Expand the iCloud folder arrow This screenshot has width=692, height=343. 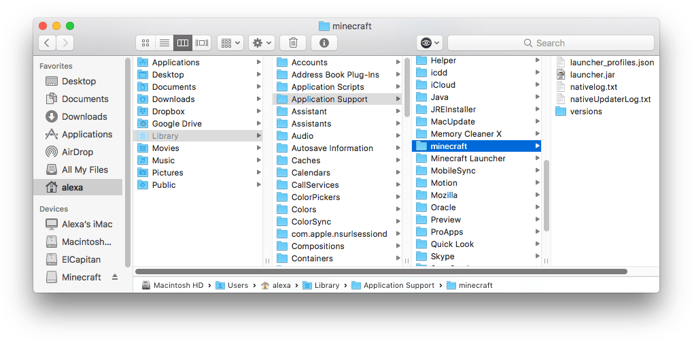coord(538,85)
